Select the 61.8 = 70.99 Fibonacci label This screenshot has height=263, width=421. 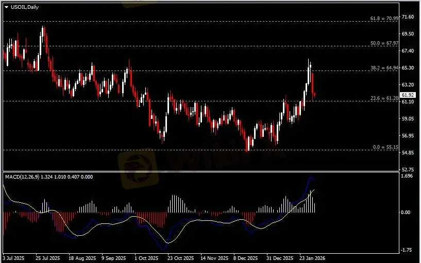[x=384, y=19]
